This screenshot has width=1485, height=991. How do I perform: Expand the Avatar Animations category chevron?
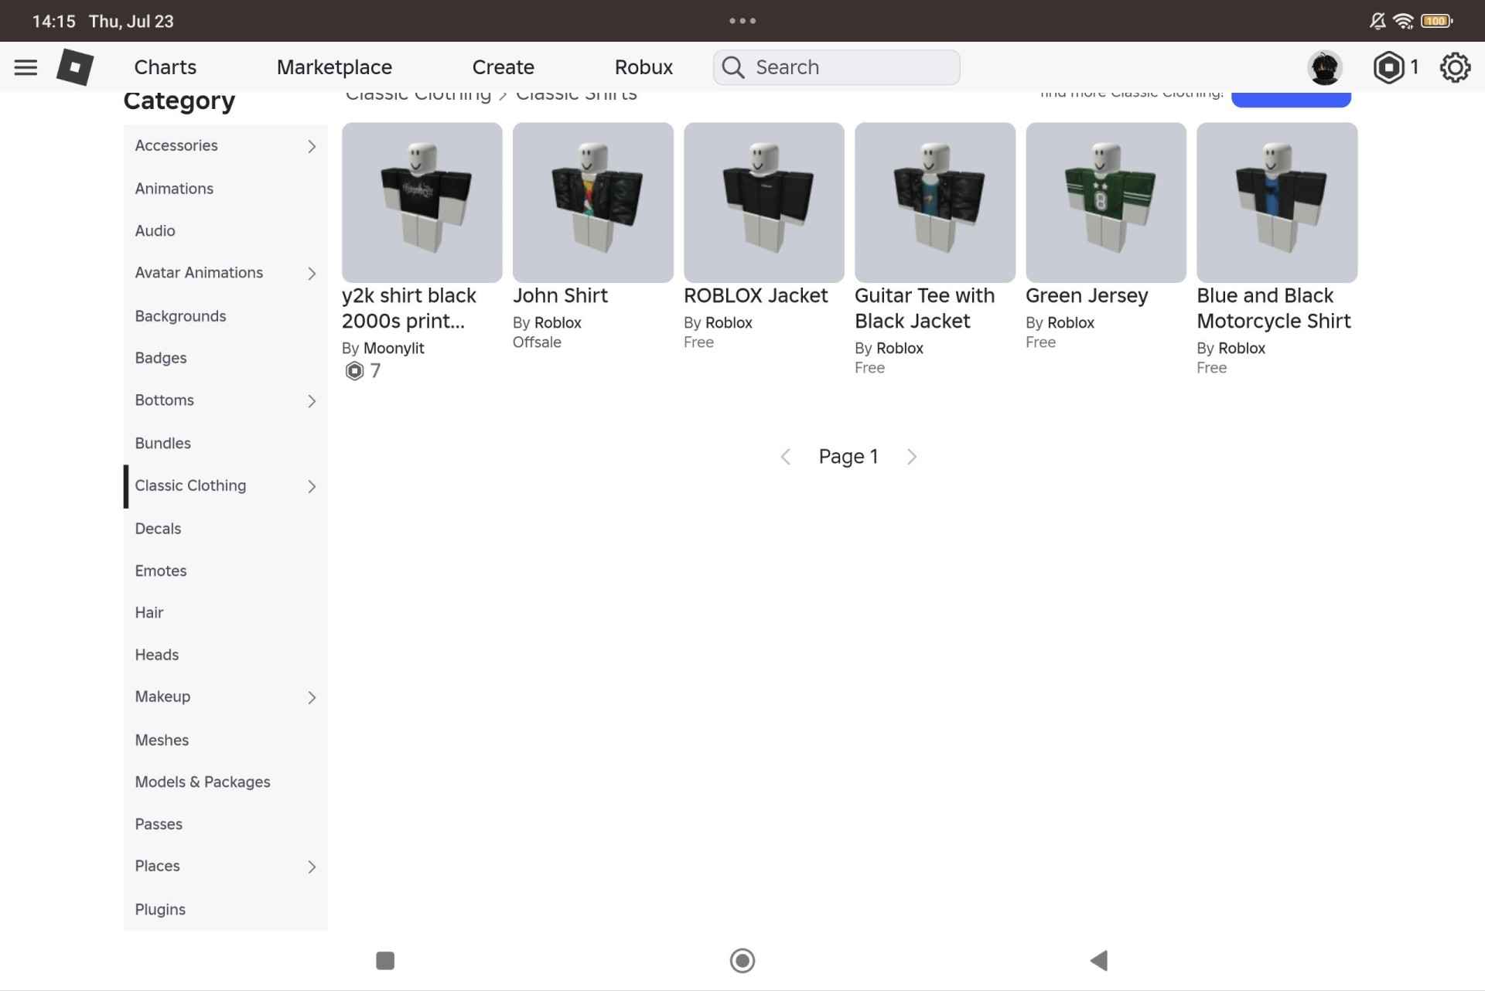pyautogui.click(x=312, y=274)
